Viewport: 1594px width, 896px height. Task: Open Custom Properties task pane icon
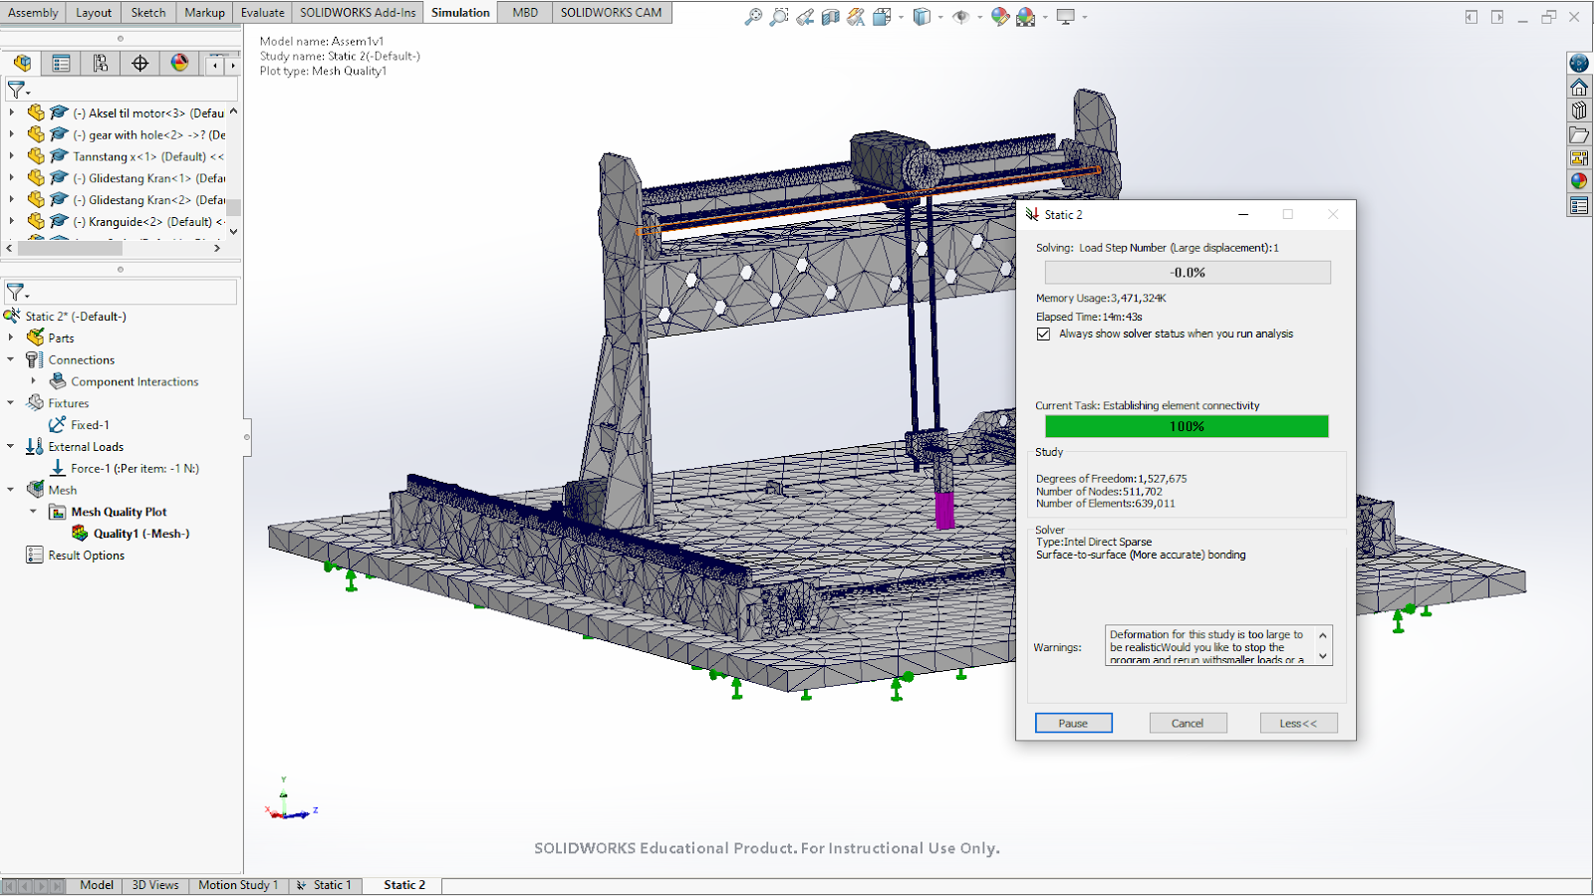pos(1579,205)
